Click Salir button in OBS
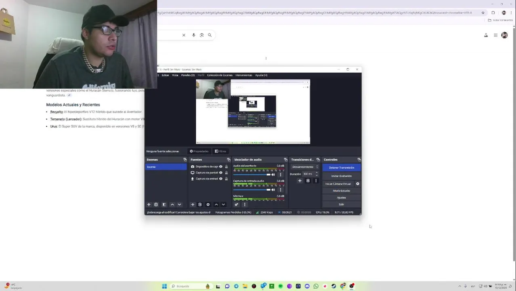Screen dimensions: 516x291 [x=342, y=205]
